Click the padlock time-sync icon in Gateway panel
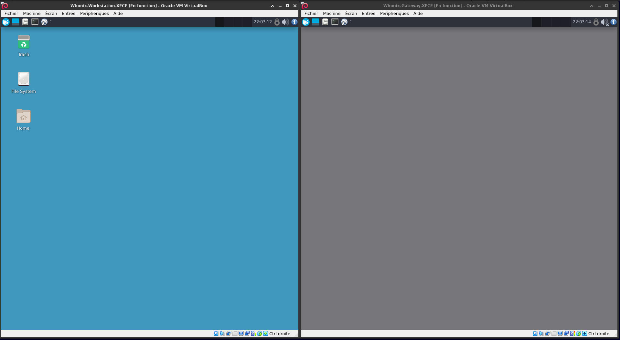This screenshot has width=620, height=340. (596, 22)
